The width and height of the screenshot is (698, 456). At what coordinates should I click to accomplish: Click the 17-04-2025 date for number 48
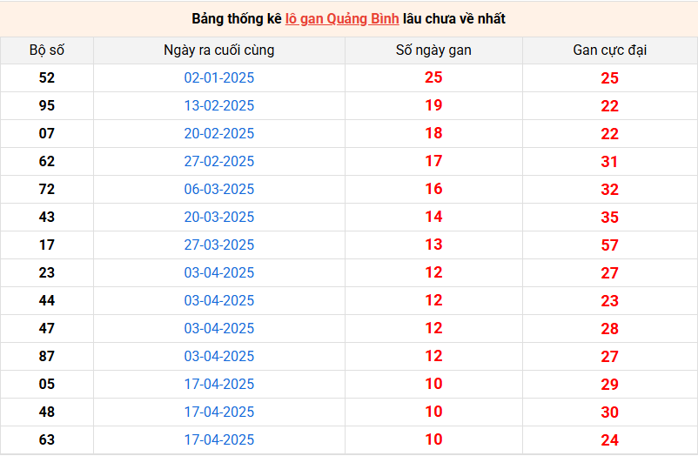point(219,412)
